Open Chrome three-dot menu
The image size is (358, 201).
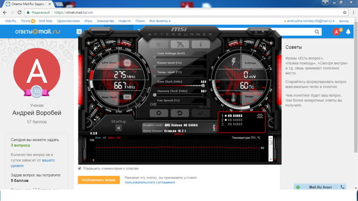(354, 13)
